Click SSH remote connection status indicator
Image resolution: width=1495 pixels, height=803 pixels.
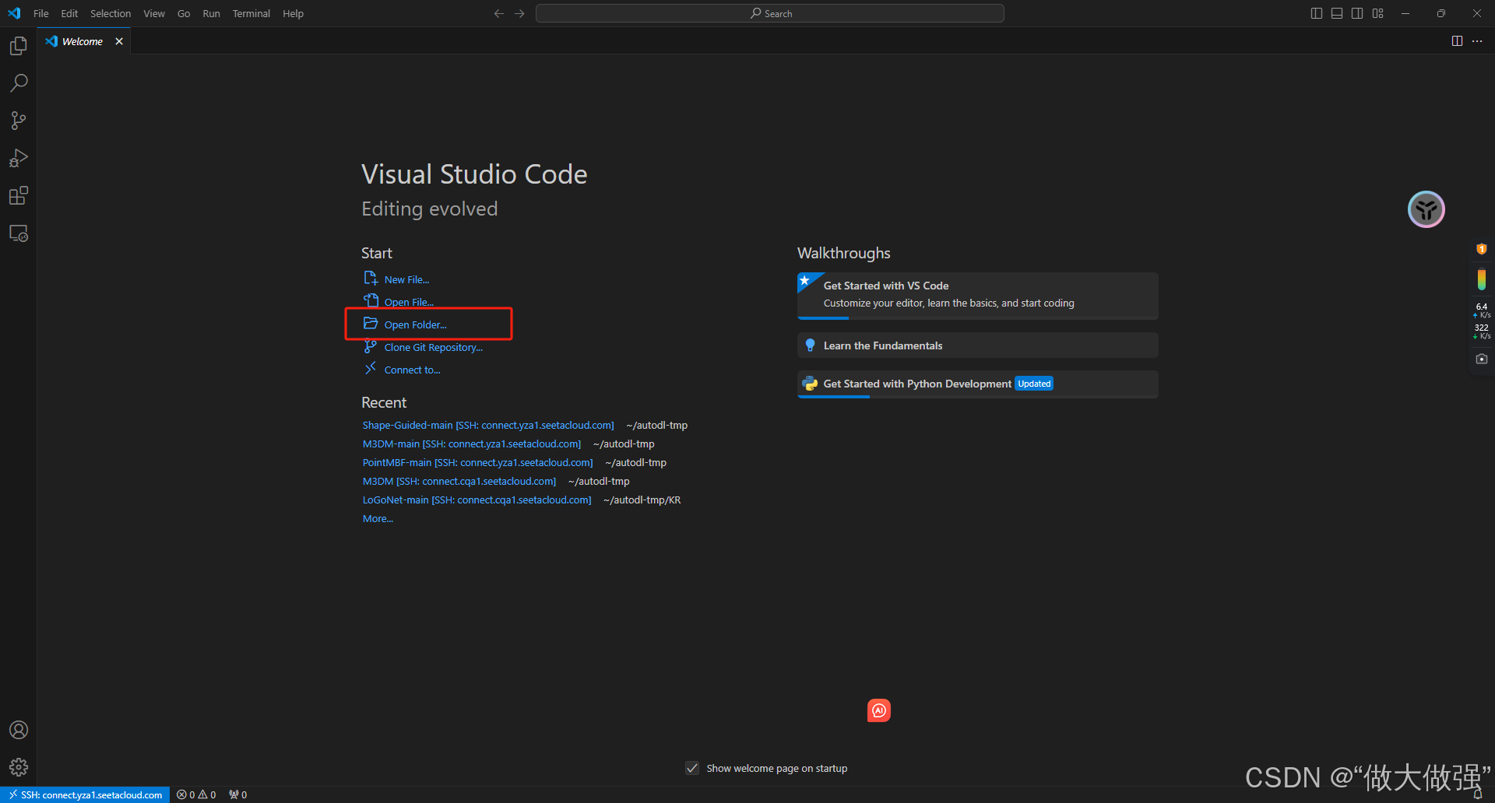[x=85, y=794]
